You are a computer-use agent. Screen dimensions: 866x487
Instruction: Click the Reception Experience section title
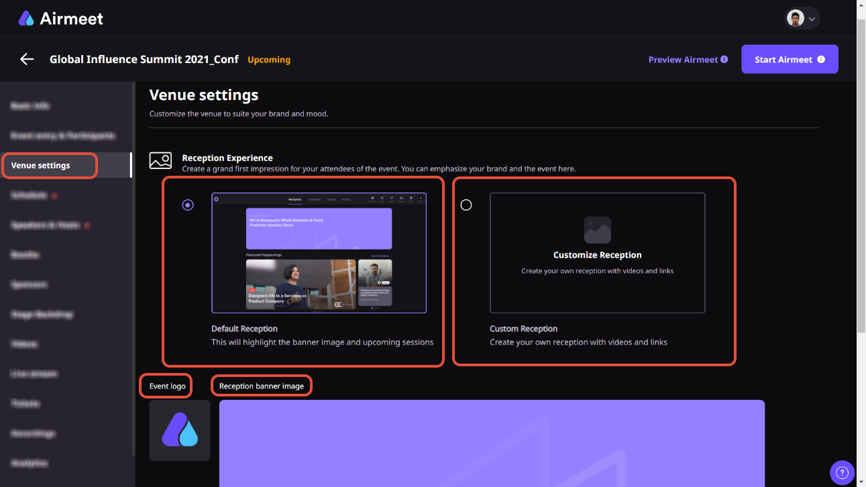(x=227, y=158)
